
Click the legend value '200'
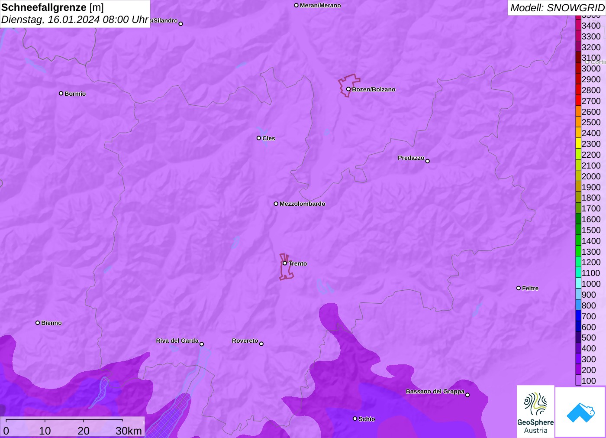click(x=589, y=370)
